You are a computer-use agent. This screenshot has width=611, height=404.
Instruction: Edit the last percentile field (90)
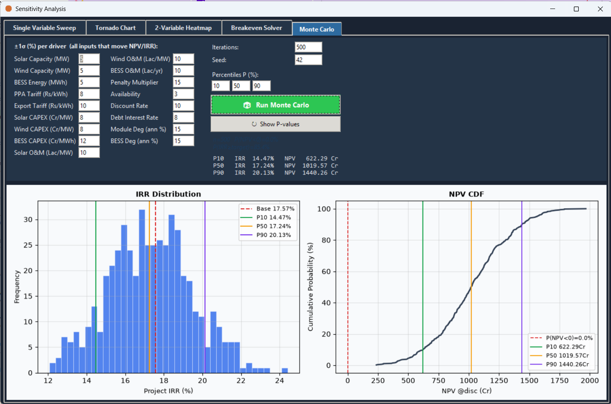click(261, 86)
